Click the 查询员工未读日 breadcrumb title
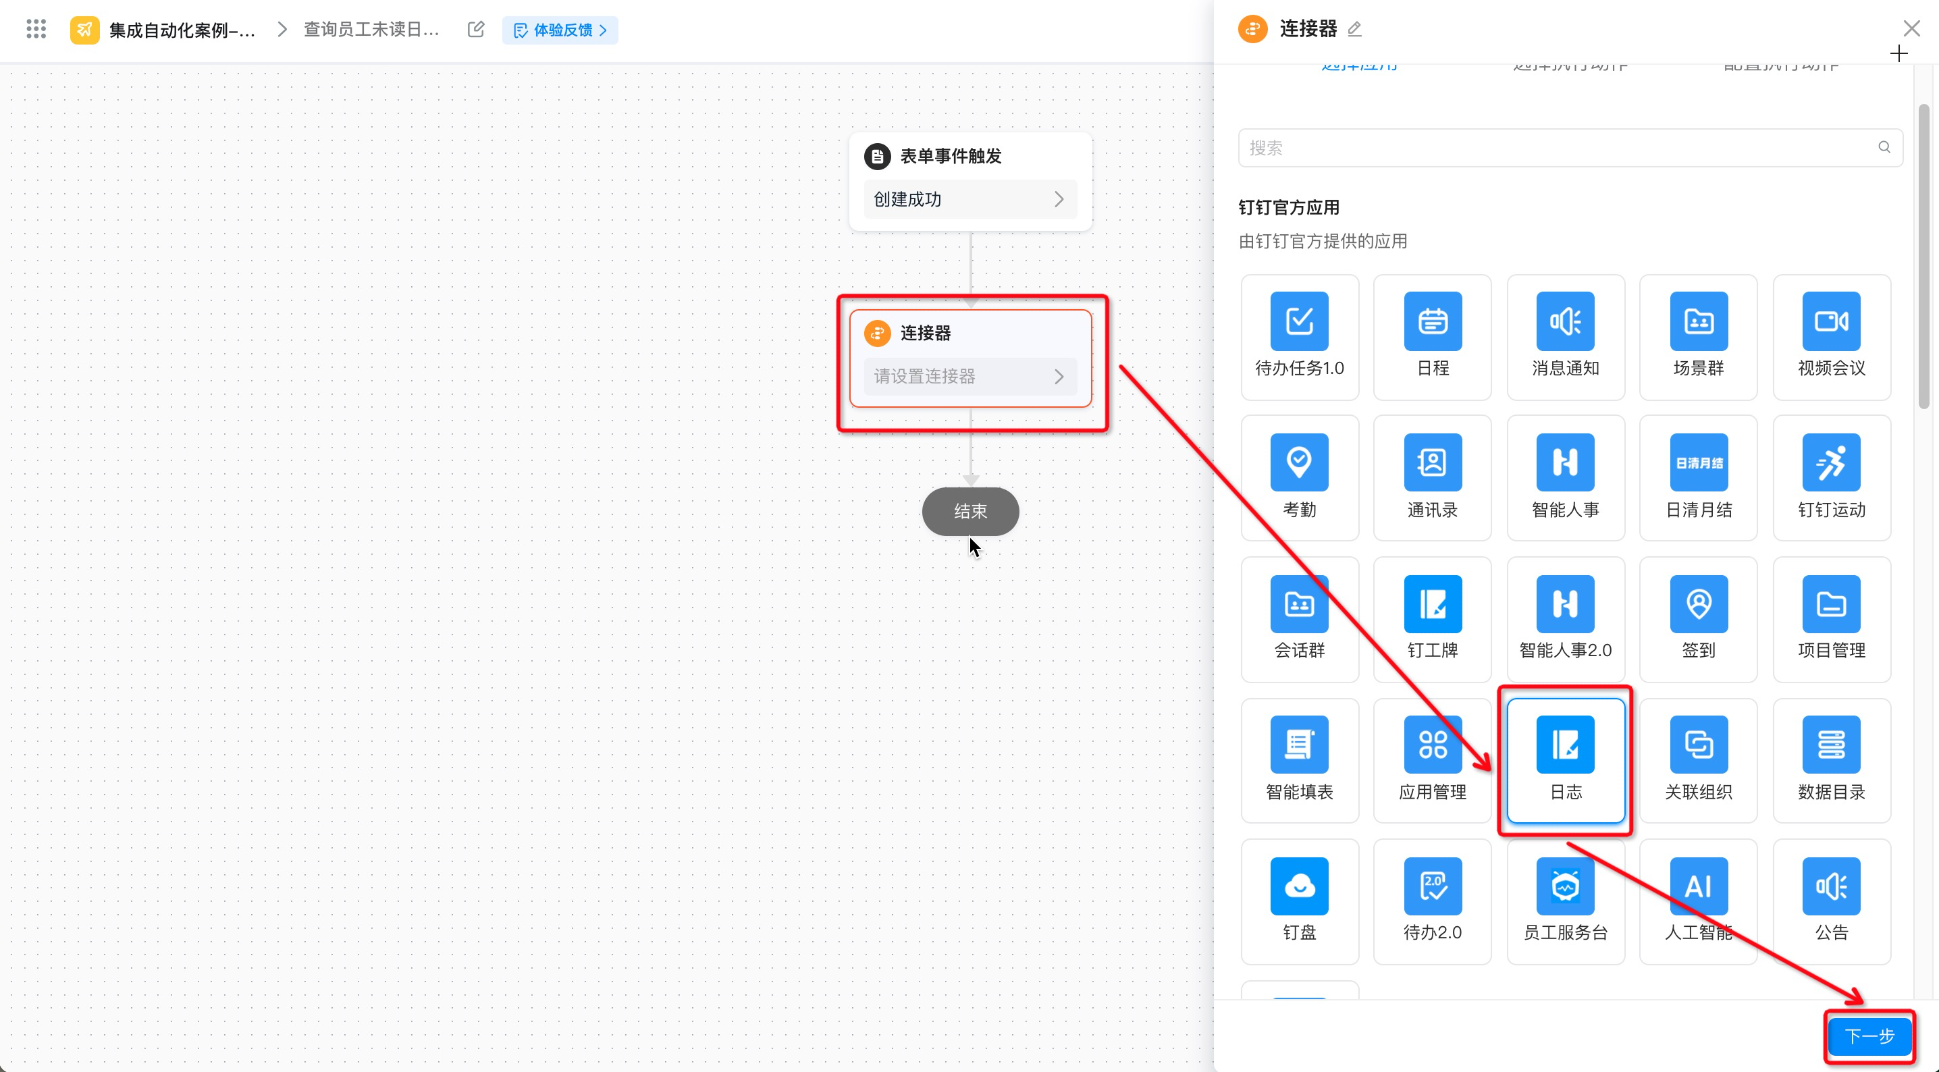 (x=371, y=29)
